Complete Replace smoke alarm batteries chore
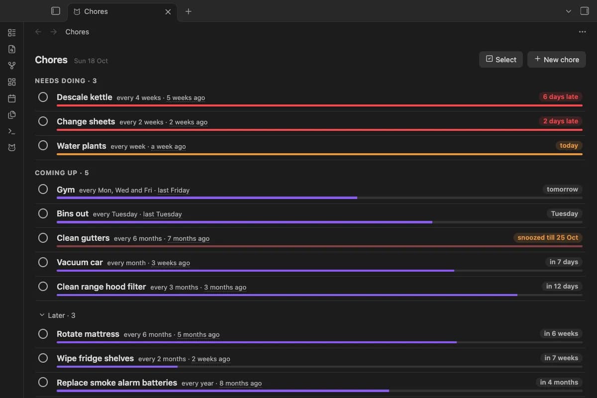The width and height of the screenshot is (597, 398). click(43, 383)
